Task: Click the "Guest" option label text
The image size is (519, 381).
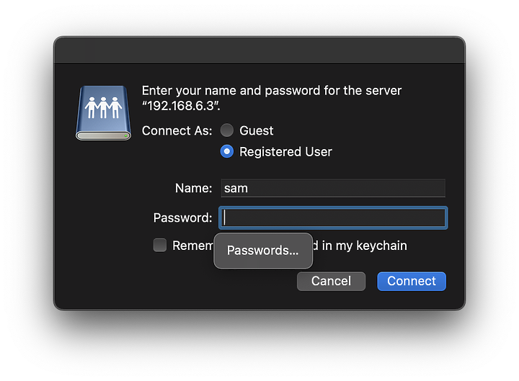Action: tap(257, 130)
